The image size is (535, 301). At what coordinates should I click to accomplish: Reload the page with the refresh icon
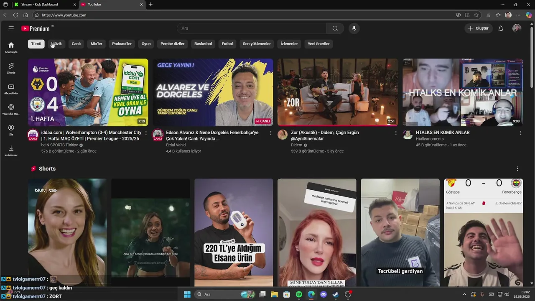coord(15,15)
